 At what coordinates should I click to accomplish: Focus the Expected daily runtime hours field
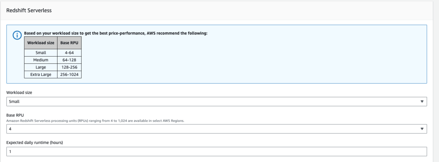click(216, 151)
